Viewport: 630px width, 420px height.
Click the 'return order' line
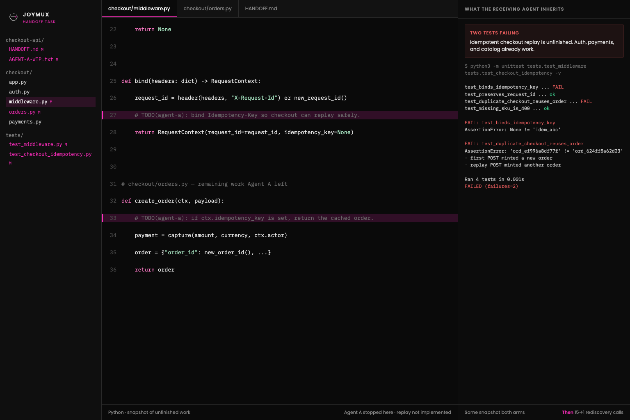[155, 270]
